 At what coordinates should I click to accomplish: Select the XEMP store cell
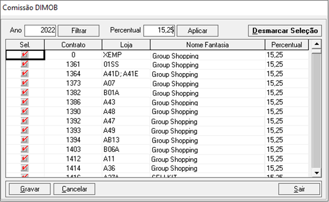[x=126, y=55]
